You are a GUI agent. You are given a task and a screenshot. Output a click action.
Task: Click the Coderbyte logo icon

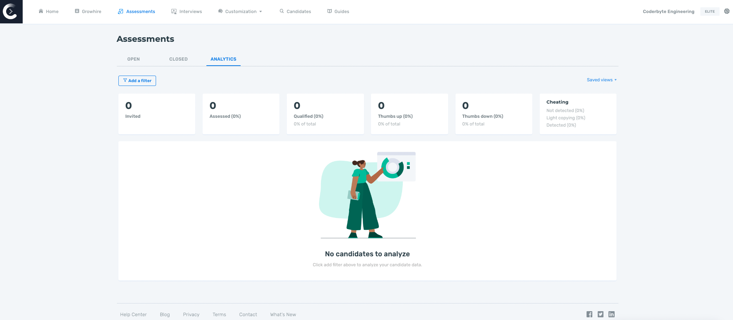tap(11, 12)
